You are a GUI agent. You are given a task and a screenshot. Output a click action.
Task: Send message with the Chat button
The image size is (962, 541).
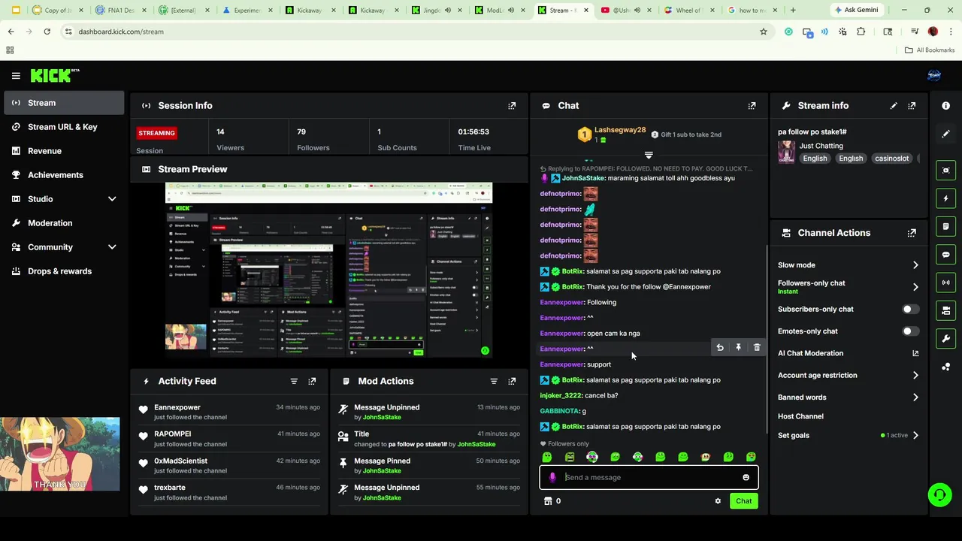(743, 501)
